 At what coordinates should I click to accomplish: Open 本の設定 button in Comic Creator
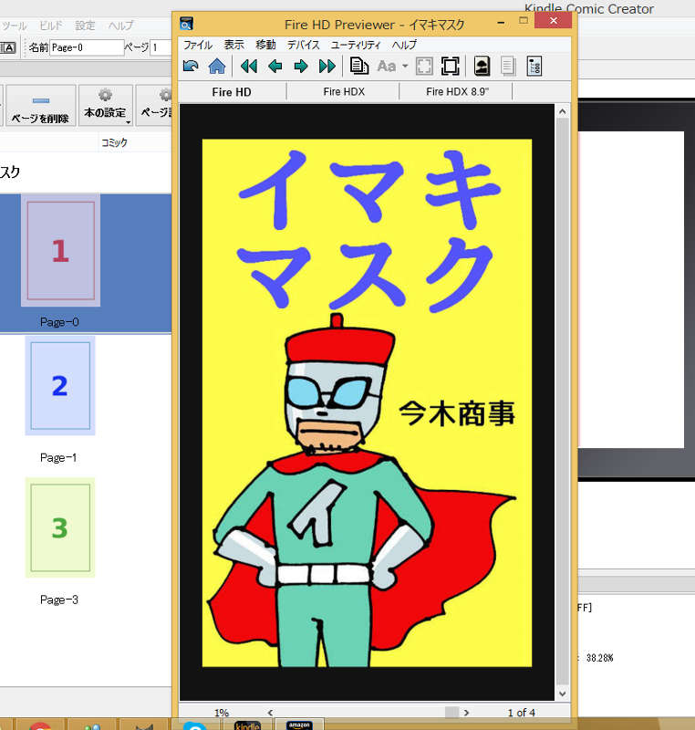click(106, 106)
